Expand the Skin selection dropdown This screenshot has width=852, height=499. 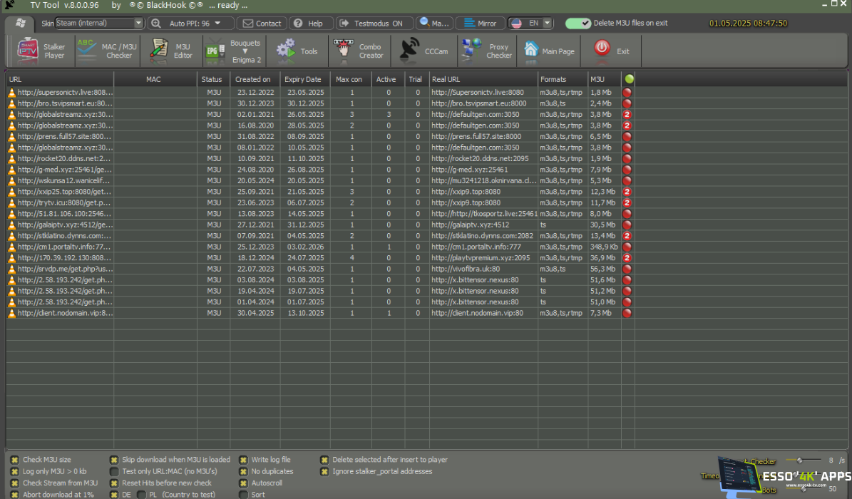click(138, 24)
